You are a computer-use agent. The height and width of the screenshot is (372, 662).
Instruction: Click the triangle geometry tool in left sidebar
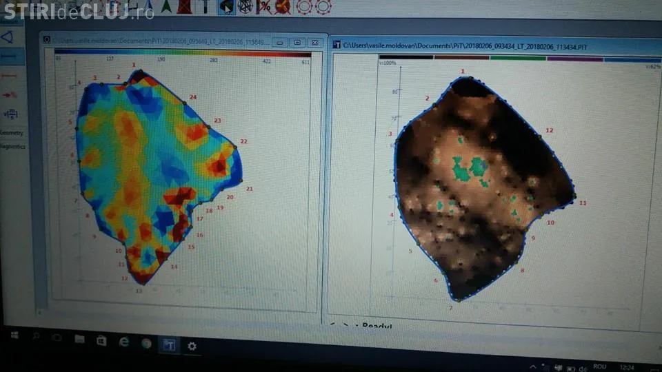coord(8,37)
